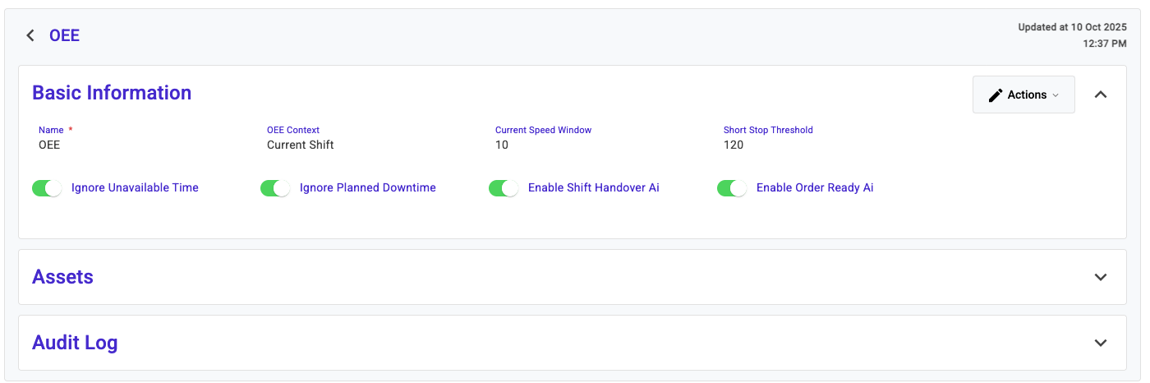Viewport: 1150px width, 383px height.
Task: Disable the Ignore Unavailable Time toggle
Action: click(x=47, y=188)
